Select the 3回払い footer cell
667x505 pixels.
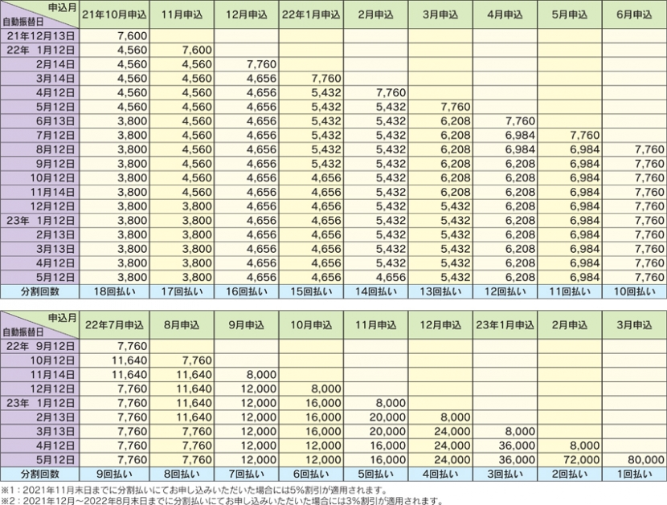click(x=505, y=474)
